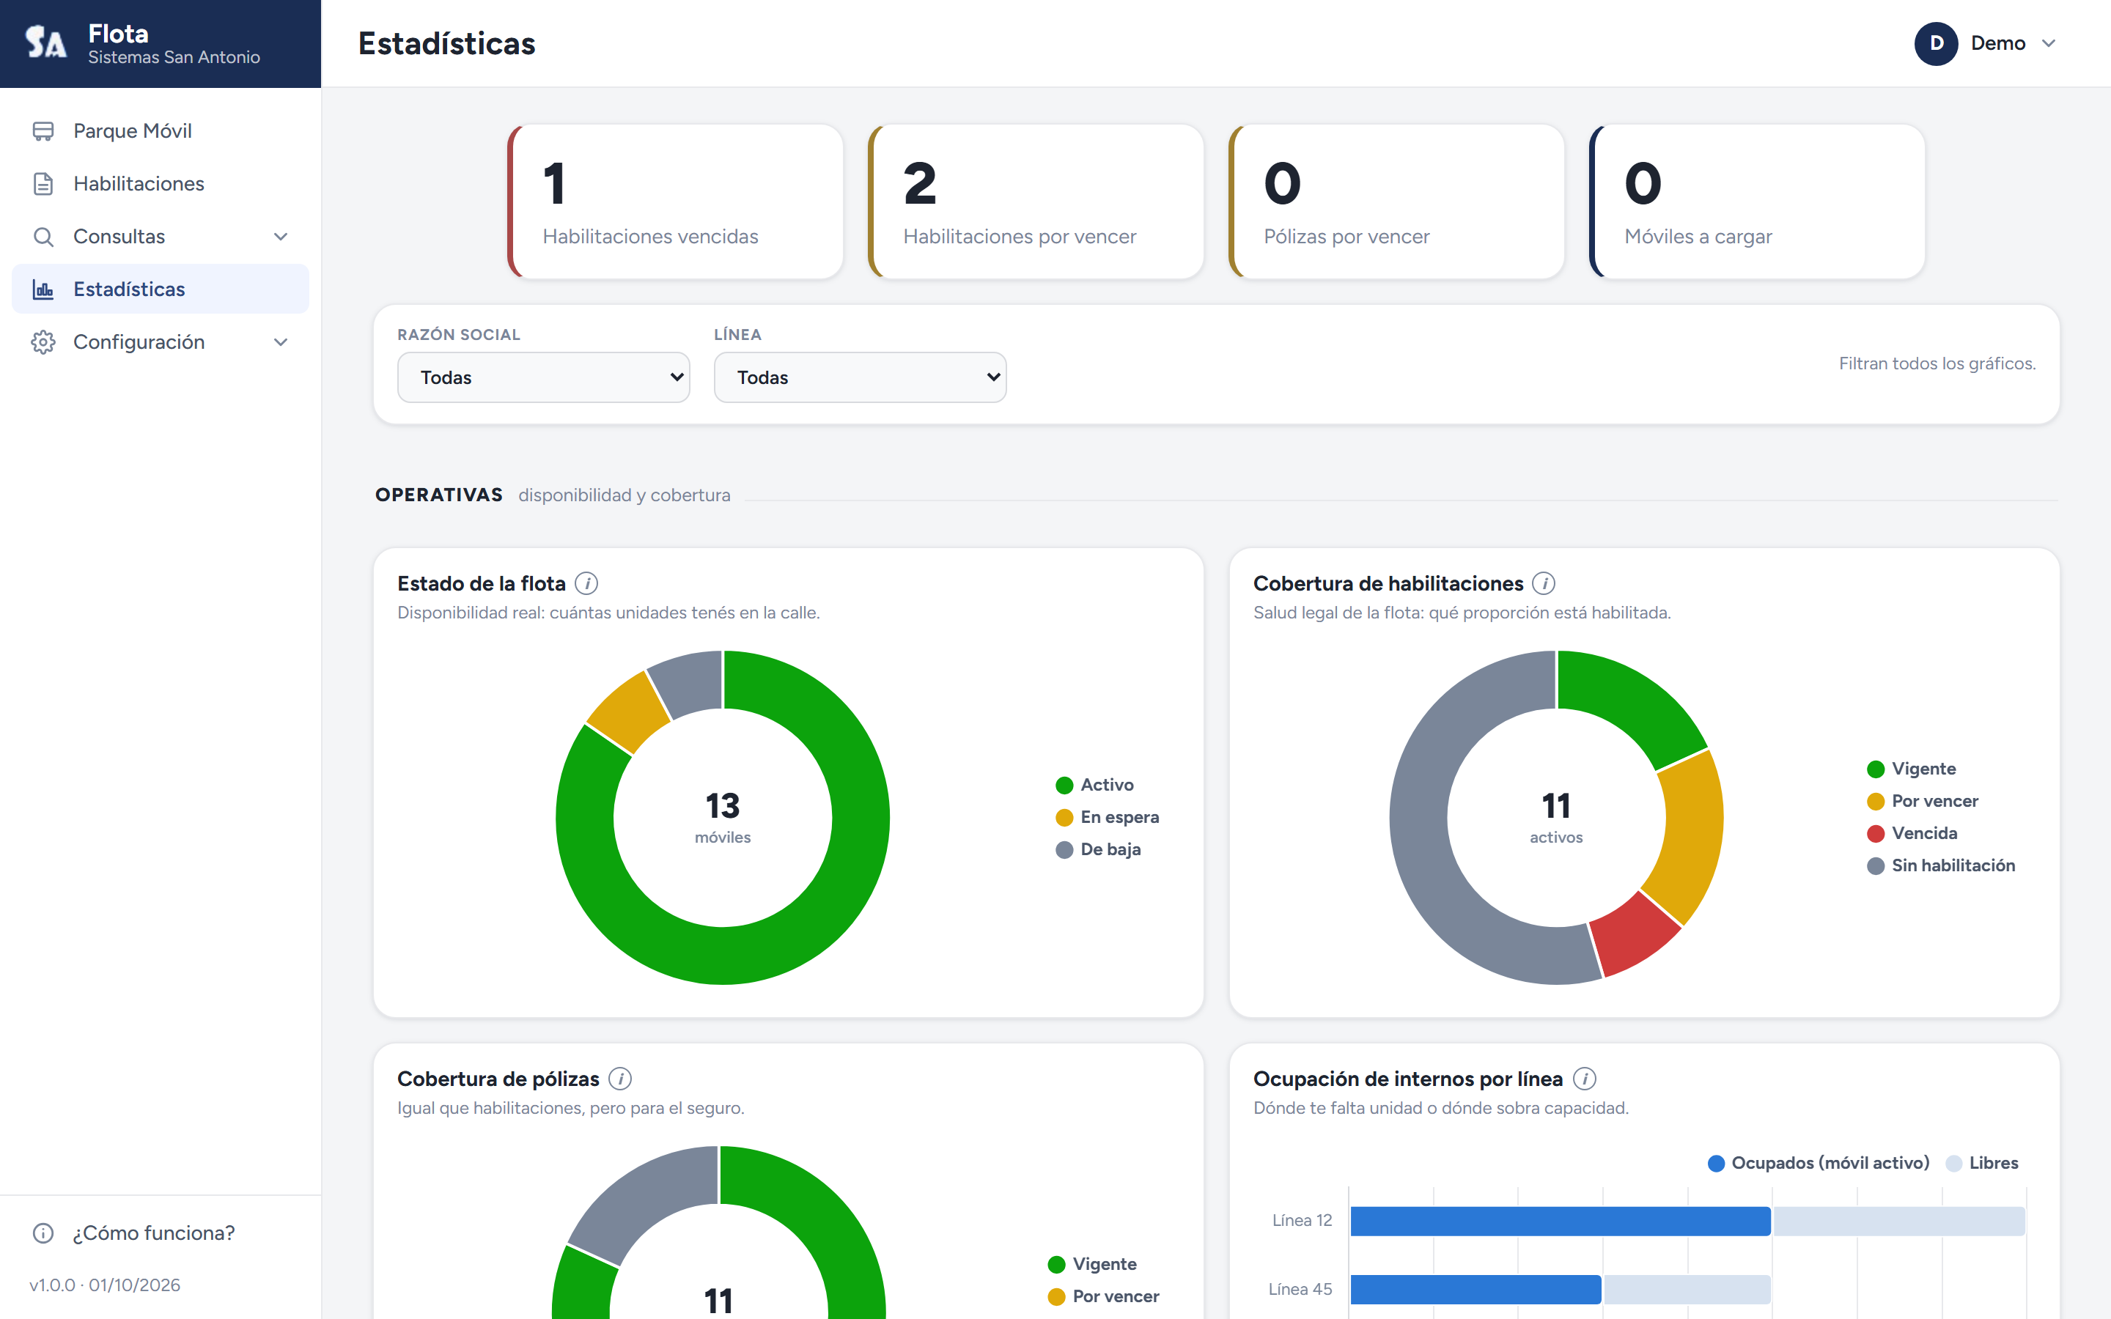Click the Consultas magnifier icon

pos(43,237)
